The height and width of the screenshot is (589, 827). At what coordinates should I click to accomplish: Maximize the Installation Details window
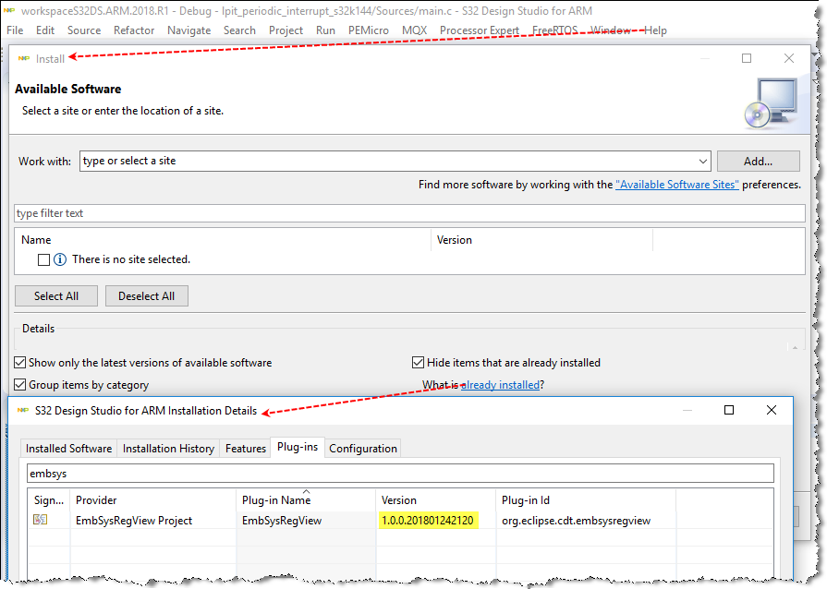tap(729, 410)
